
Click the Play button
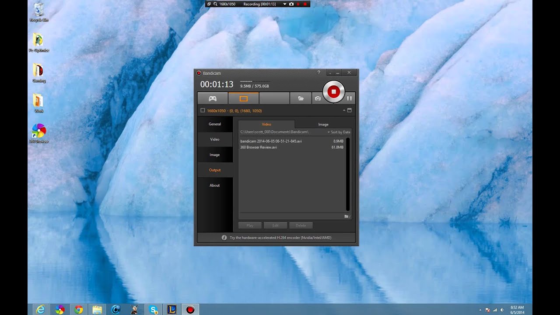click(250, 225)
